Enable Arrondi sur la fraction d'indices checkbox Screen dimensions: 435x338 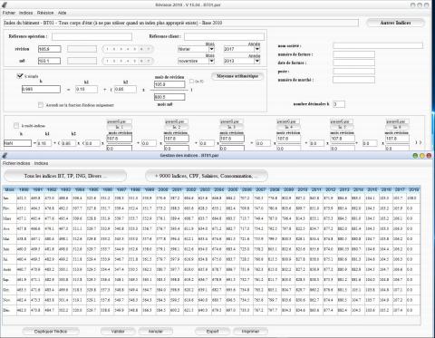41,105
